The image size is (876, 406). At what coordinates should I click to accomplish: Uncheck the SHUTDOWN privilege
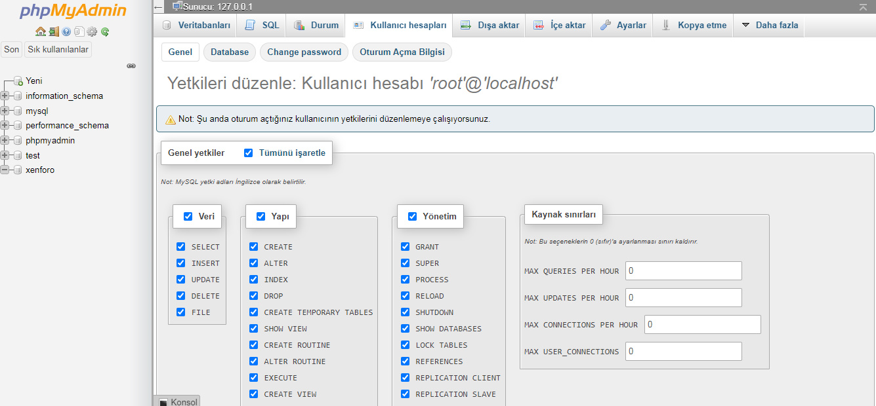coord(405,312)
